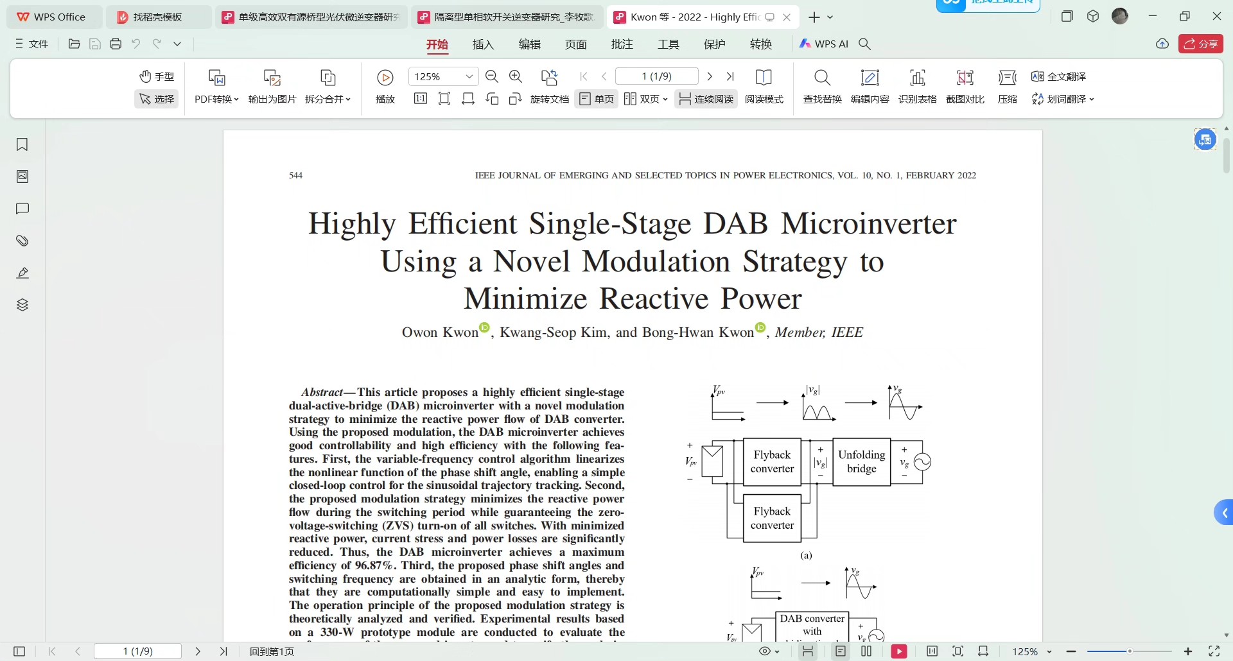
Task: Go to first page in toolbar
Action: pos(584,76)
